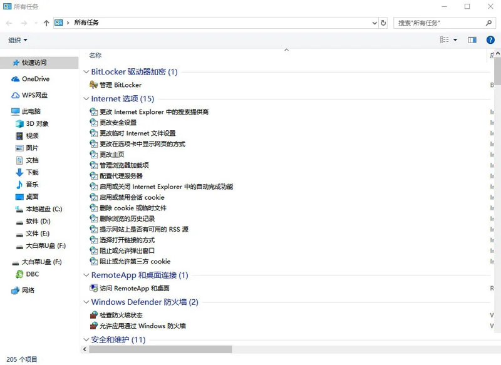Image resolution: width=501 pixels, height=365 pixels.
Task: Open 删除 cookie 或临时文件
Action: click(133, 208)
